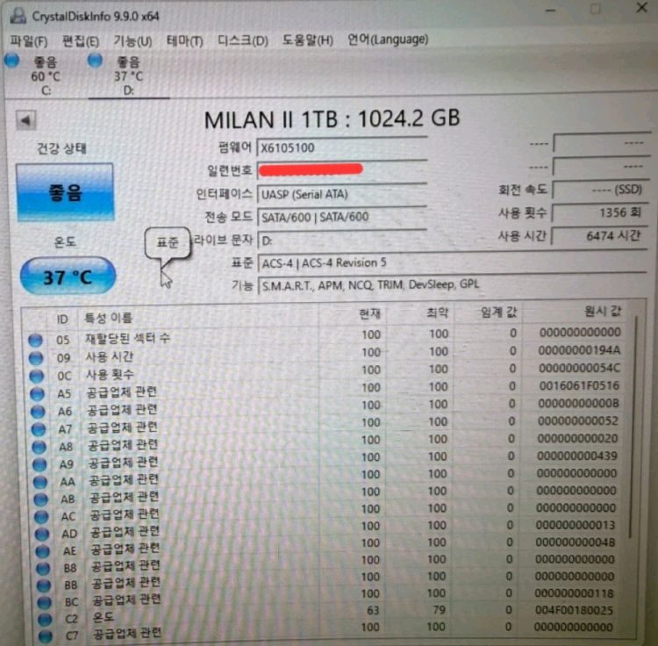The height and width of the screenshot is (646, 658).
Task: Select the 사용 시간 attribute row name
Action: pyautogui.click(x=110, y=356)
